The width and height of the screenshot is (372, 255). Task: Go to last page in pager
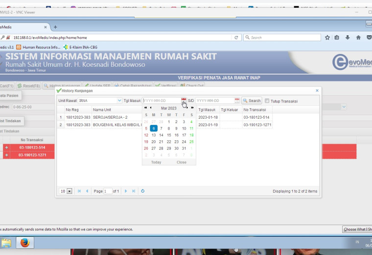coord(134,191)
